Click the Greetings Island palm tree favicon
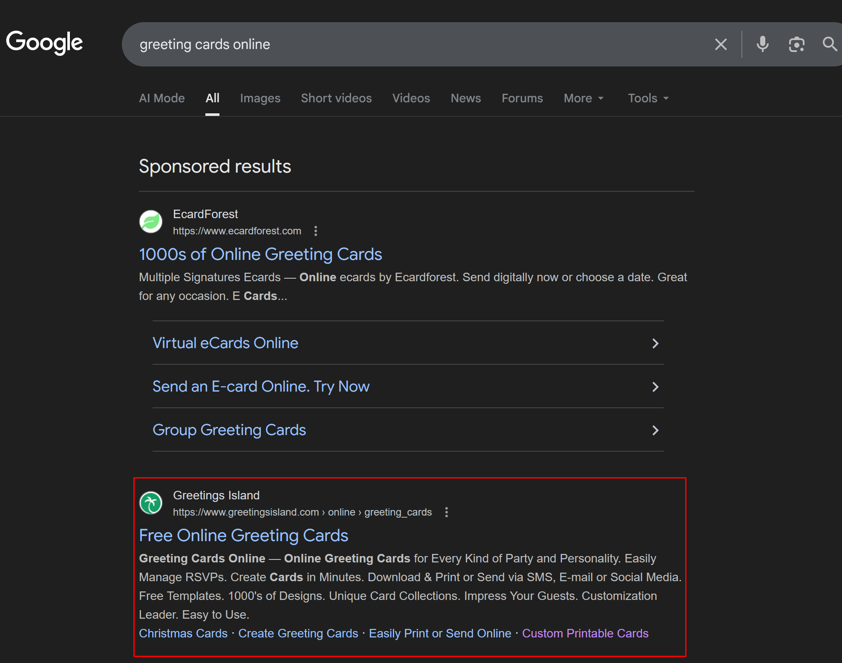Screen dimensions: 842x663 point(151,503)
